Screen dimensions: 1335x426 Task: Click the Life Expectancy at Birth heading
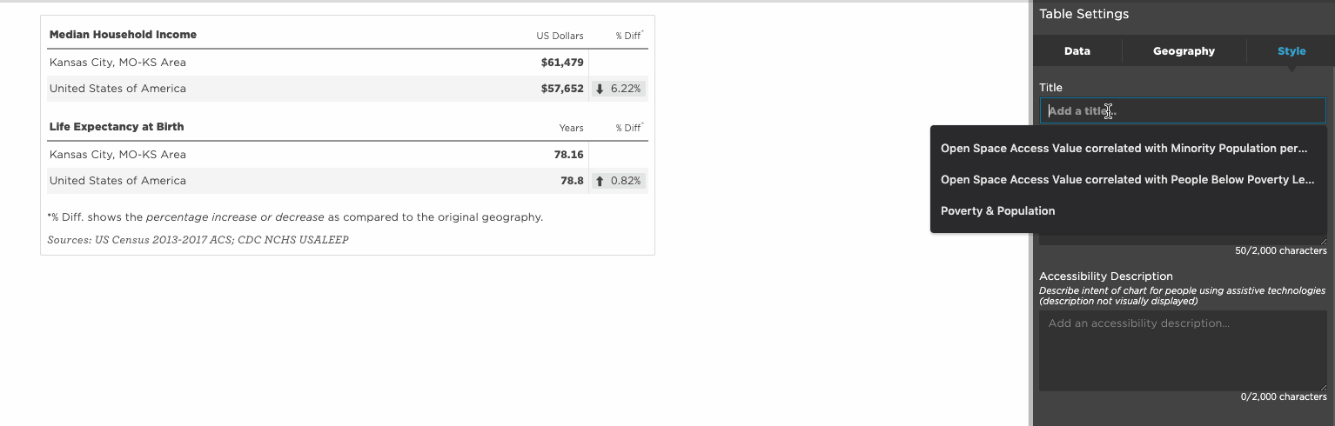[117, 127]
